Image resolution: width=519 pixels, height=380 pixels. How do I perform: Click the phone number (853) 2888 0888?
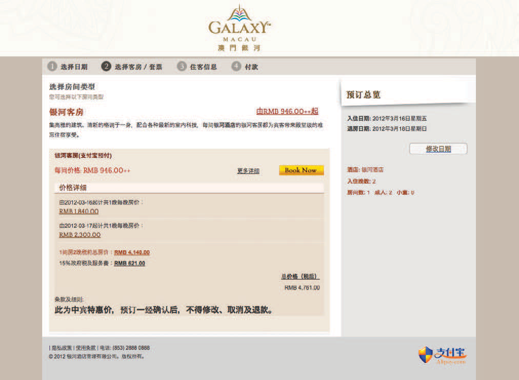click(x=131, y=348)
